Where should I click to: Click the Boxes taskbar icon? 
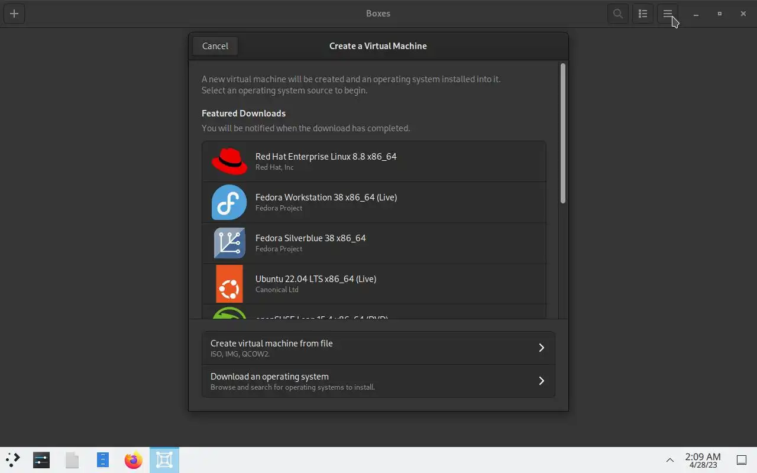click(x=164, y=459)
